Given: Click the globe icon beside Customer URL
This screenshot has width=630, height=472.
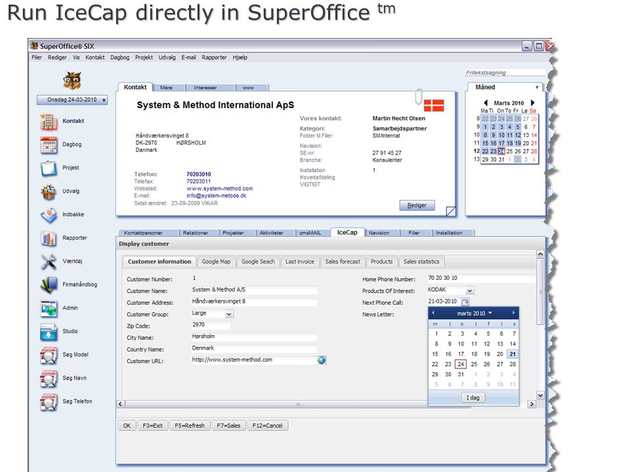Looking at the screenshot, I should [322, 360].
